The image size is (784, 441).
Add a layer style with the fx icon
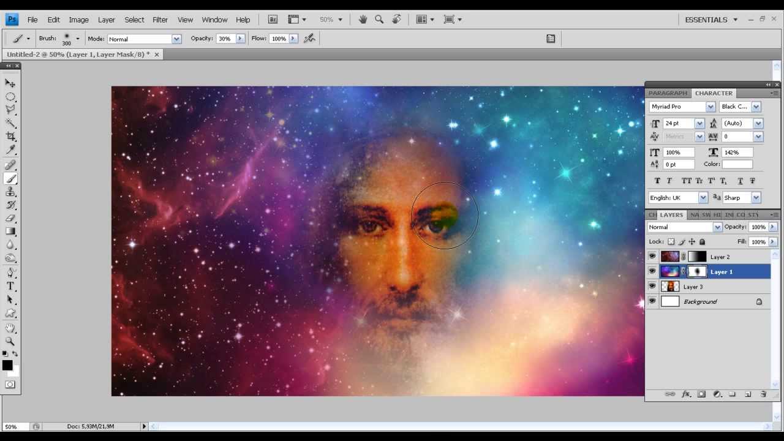(686, 394)
